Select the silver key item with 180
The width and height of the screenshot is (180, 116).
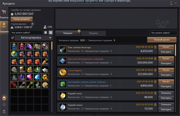tap(22, 85)
